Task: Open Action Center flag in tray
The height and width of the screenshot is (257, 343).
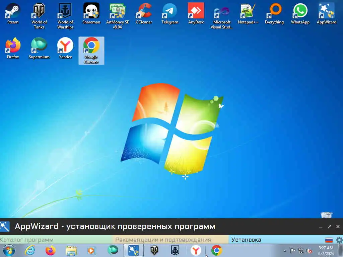Action: pyautogui.click(x=293, y=250)
